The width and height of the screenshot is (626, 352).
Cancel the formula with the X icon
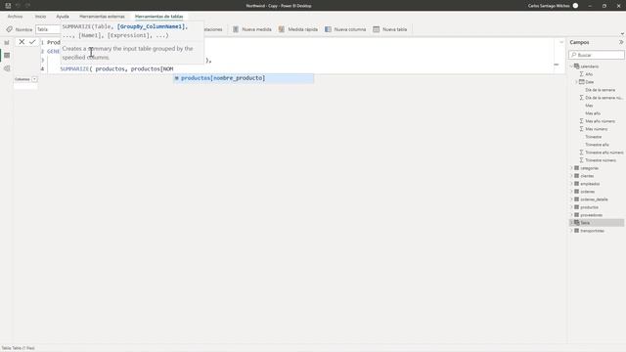[22, 42]
